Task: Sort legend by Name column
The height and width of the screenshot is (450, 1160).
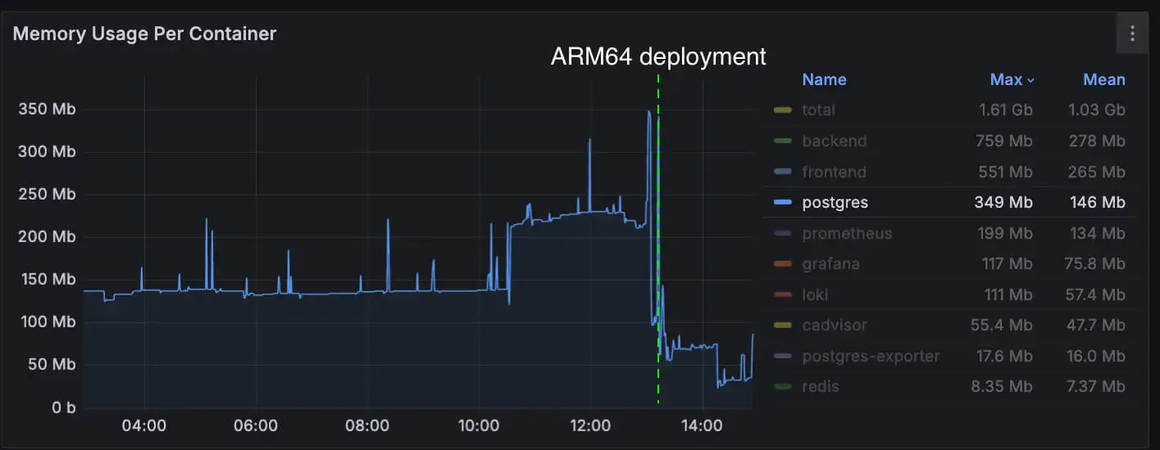Action: [x=824, y=79]
